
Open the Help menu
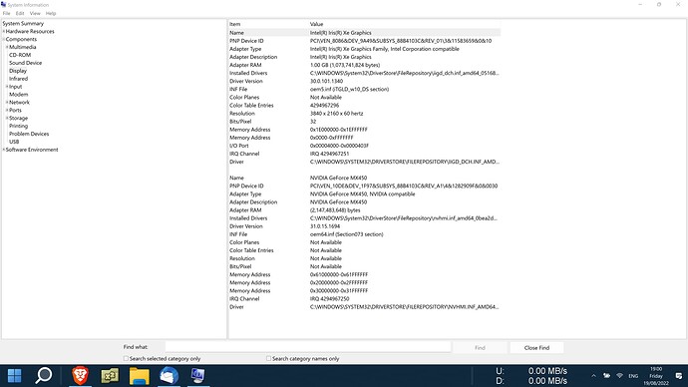(x=51, y=14)
